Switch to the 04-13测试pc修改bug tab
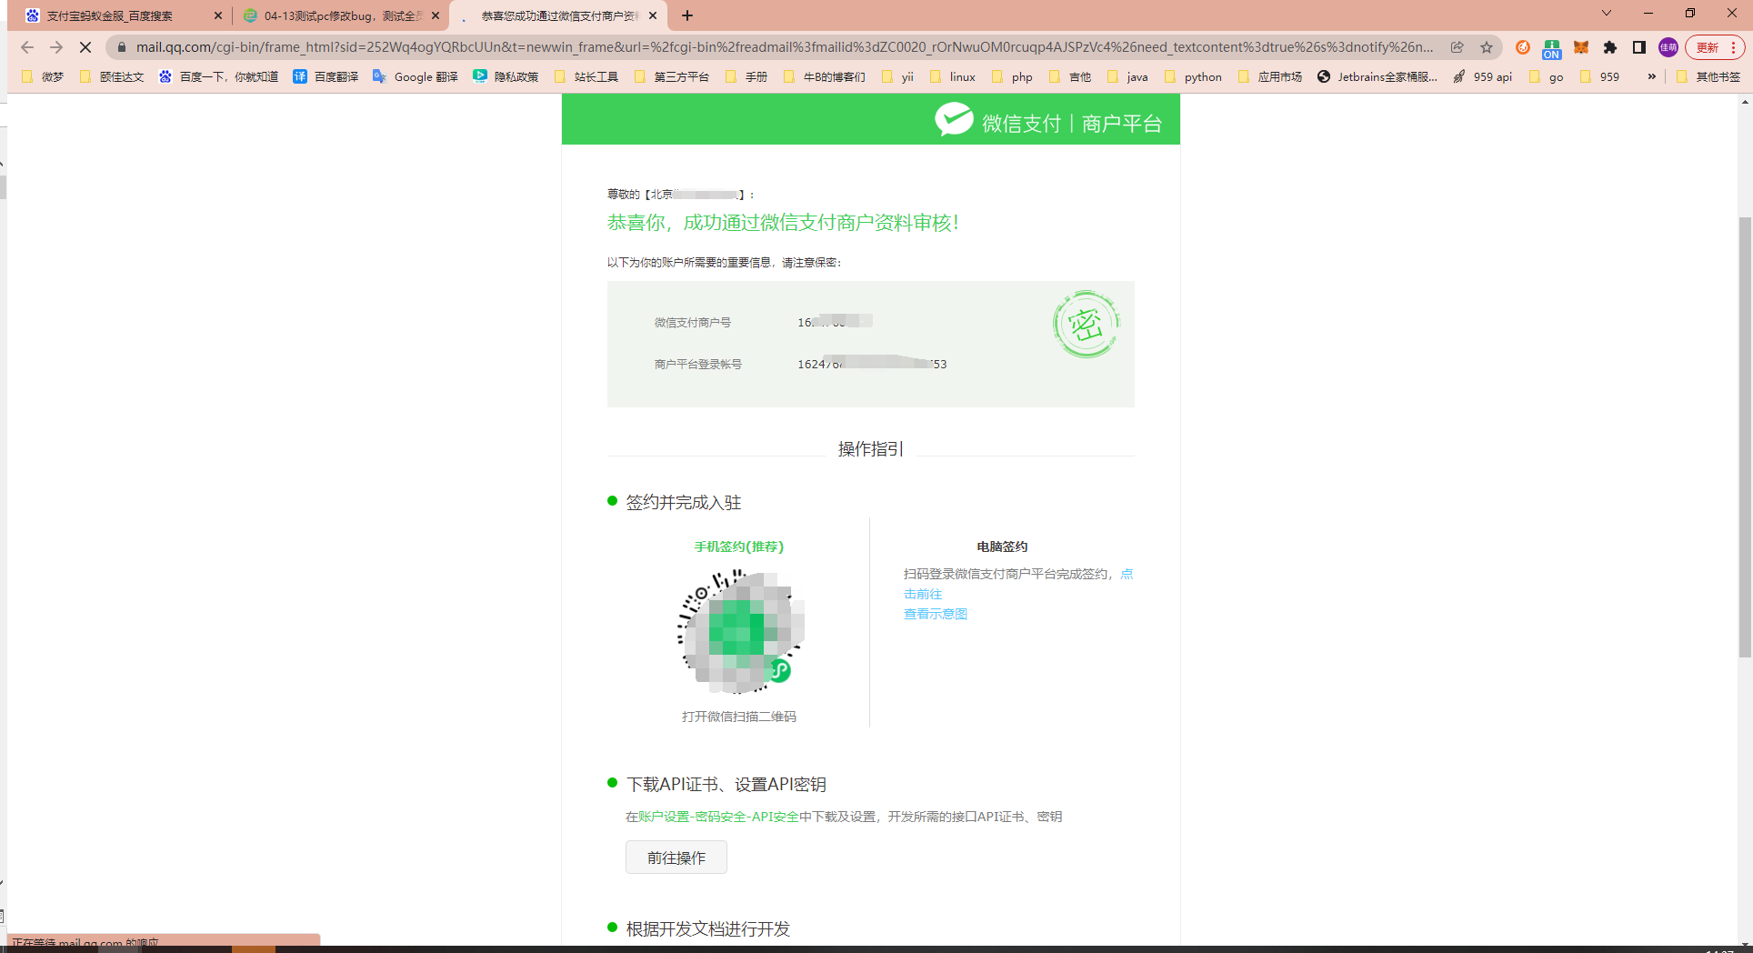The width and height of the screenshot is (1753, 953). pyautogui.click(x=342, y=15)
